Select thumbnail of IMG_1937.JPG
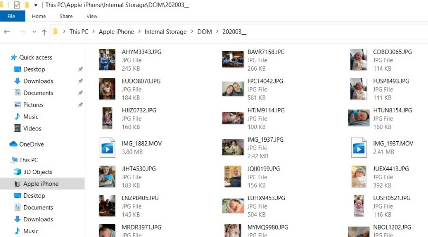 click(233, 147)
